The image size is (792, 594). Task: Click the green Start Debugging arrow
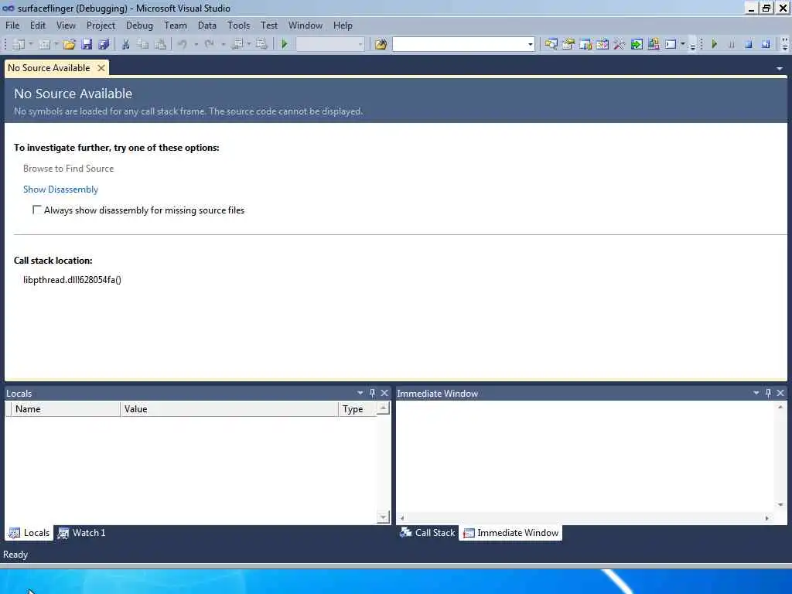point(285,44)
